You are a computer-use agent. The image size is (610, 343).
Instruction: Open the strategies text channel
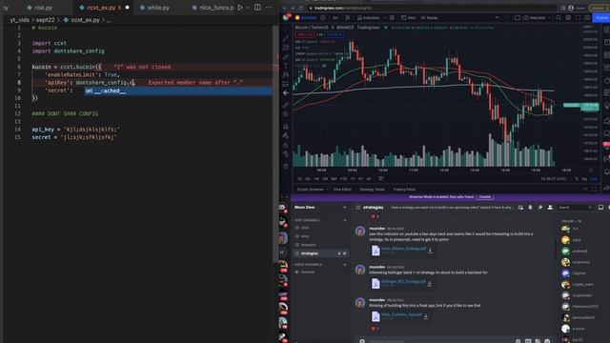click(320, 253)
